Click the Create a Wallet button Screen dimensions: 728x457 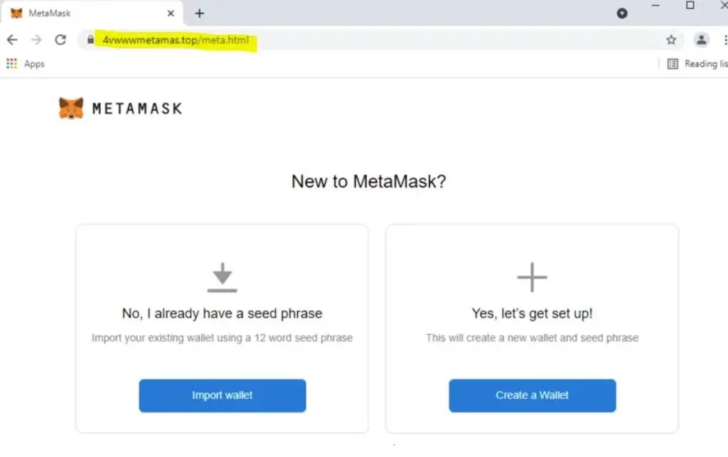coord(532,395)
